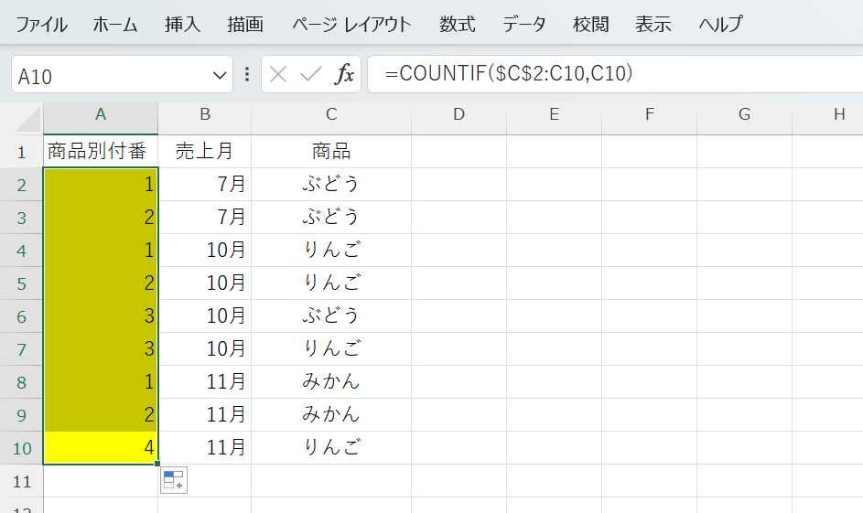This screenshot has height=513, width=863.
Task: Open the ページ レイアウト tab
Action: coord(351,25)
